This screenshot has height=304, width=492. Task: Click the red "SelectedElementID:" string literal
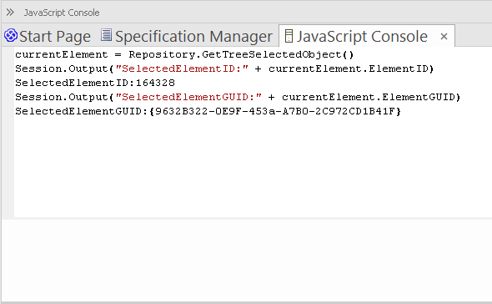[x=182, y=68]
